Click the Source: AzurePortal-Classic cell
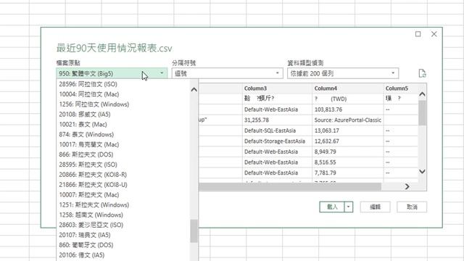The width and height of the screenshot is (464, 261). coord(348,120)
